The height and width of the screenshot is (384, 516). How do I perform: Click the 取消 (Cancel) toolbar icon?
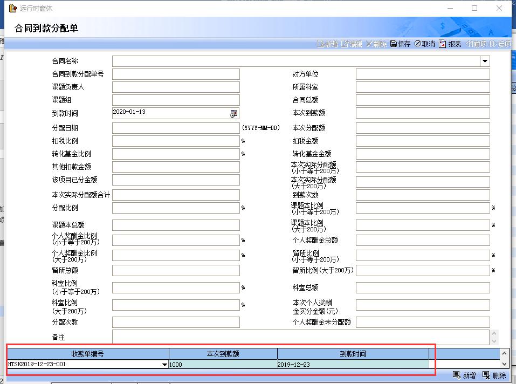(x=424, y=44)
